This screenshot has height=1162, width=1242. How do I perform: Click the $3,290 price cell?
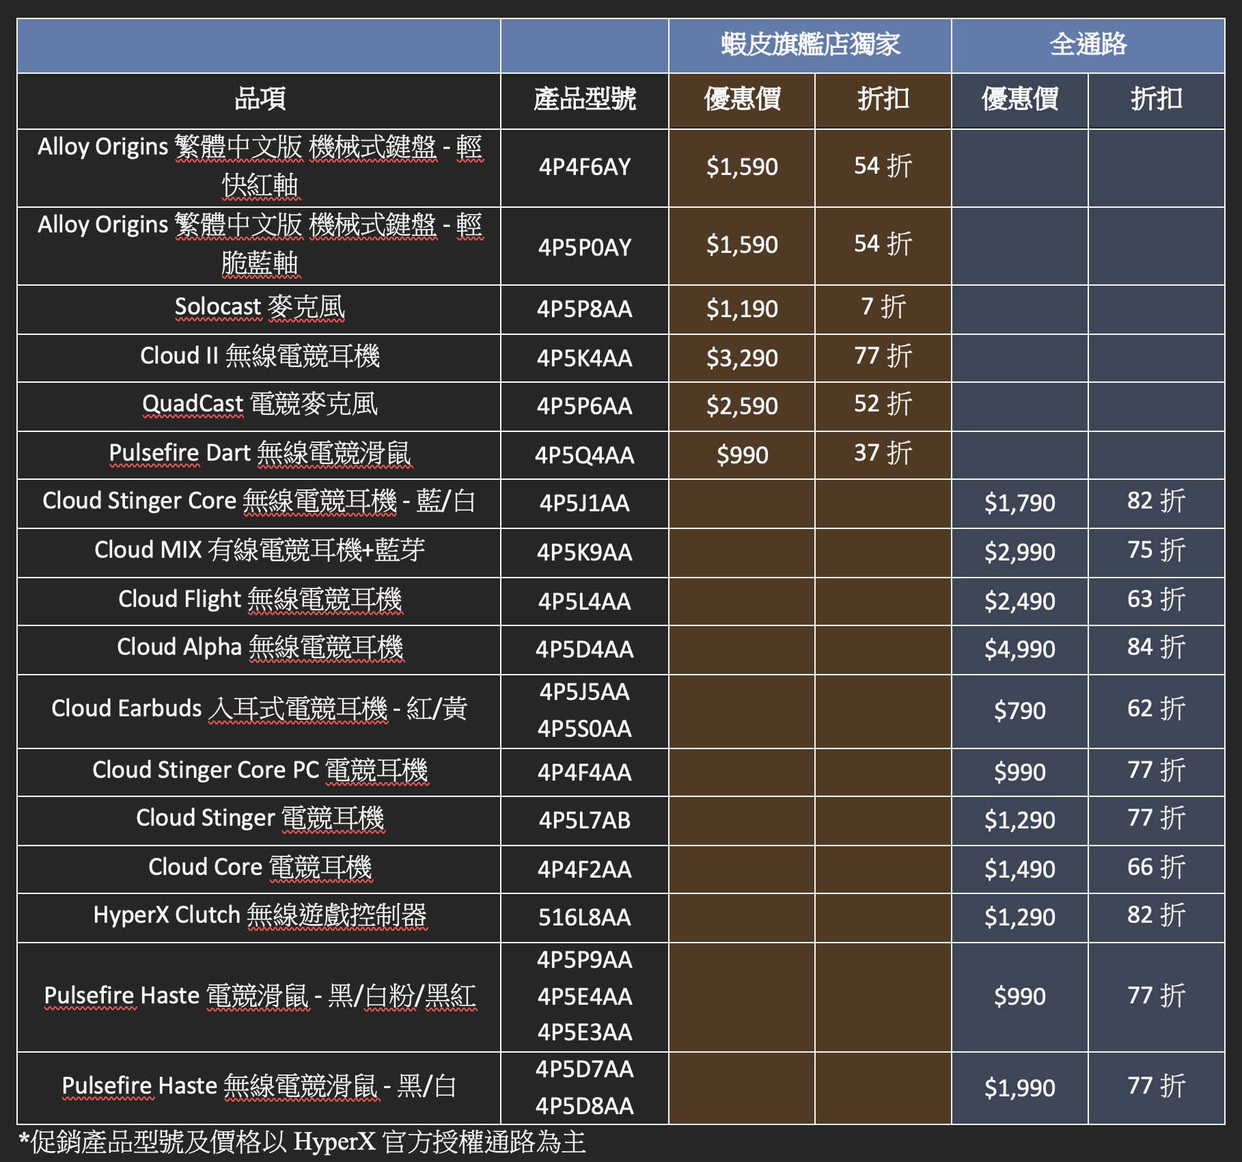pos(742,358)
